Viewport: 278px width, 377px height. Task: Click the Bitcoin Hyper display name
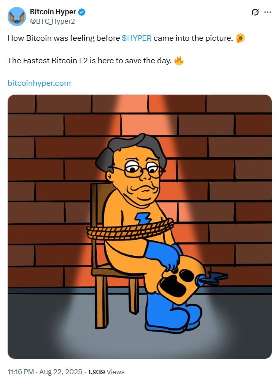point(53,12)
